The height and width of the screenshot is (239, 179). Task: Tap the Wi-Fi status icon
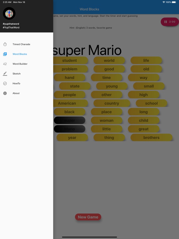(x=164, y=2)
